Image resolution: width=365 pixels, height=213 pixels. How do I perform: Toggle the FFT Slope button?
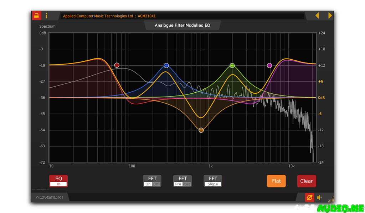213,181
